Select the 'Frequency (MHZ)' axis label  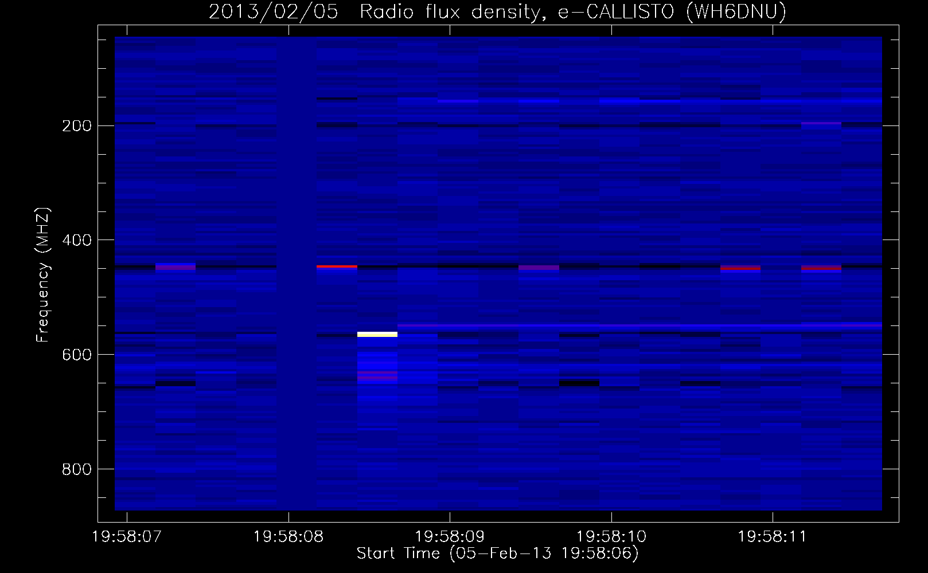pyautogui.click(x=43, y=274)
